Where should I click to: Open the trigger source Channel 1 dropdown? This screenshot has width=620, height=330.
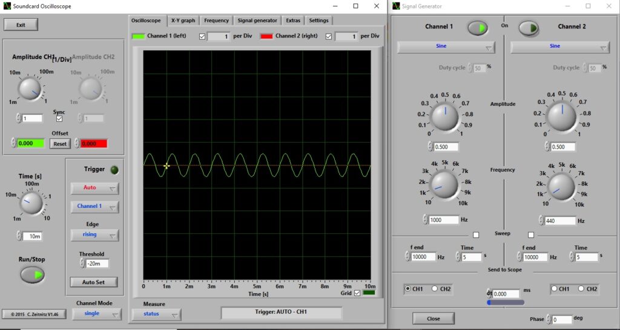click(x=94, y=207)
